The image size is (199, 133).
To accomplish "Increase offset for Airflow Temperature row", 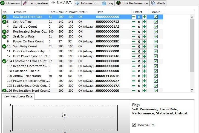I will (x=144, y=76).
